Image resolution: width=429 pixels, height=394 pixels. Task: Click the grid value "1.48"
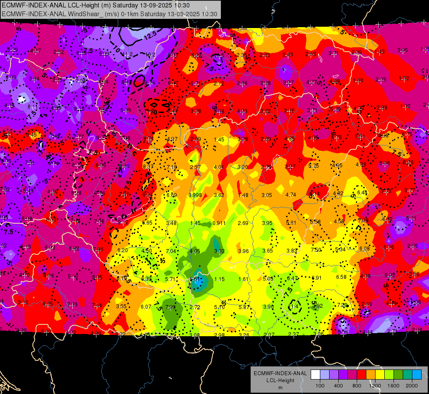tap(243, 195)
